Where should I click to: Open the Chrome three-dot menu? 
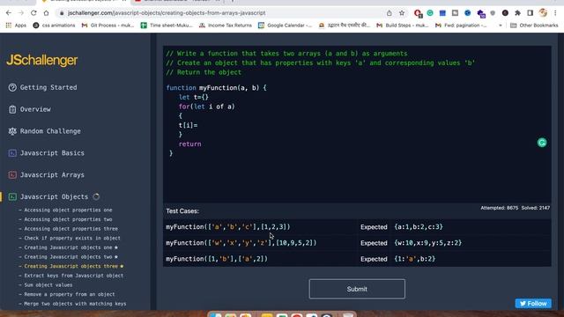coord(555,13)
